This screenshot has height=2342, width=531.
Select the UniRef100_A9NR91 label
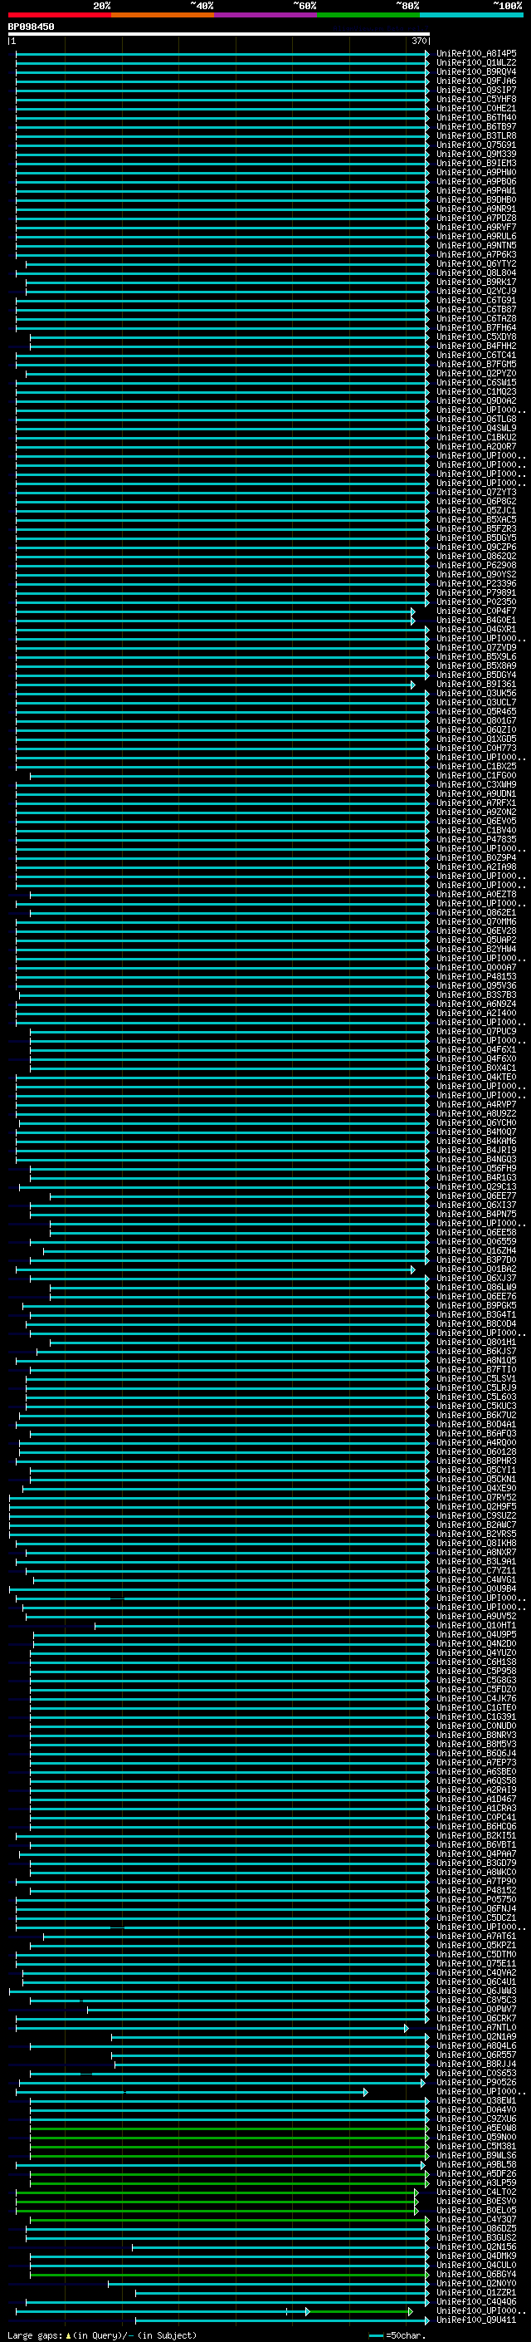point(476,209)
